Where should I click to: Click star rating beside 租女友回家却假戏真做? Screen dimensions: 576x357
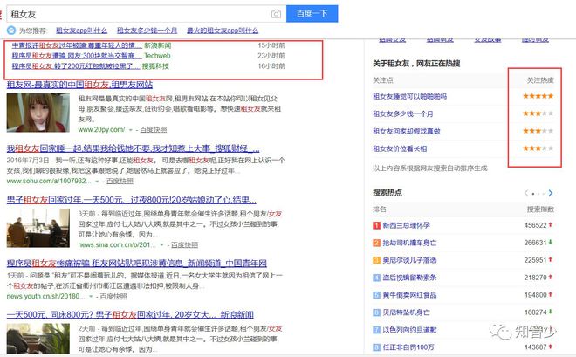(538, 131)
